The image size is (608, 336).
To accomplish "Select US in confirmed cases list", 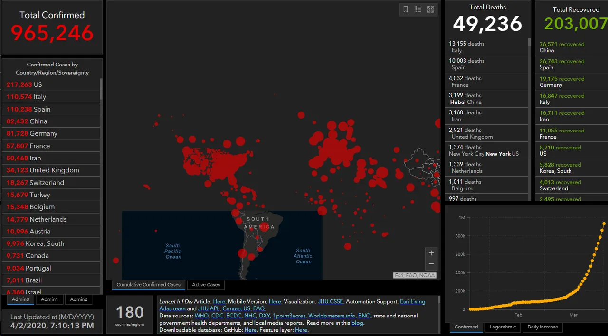I will tap(51, 84).
